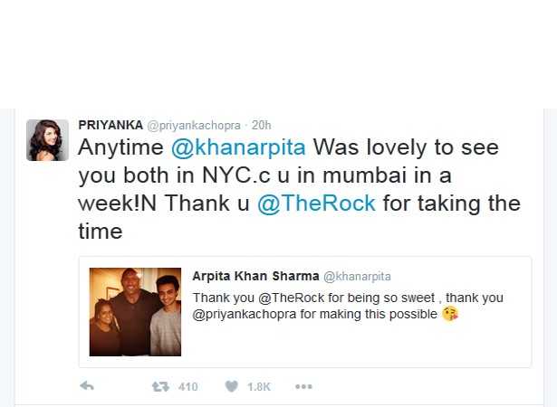Click the main tweet text 'for taking the time'
The width and height of the screenshot is (557, 407).
point(300,217)
